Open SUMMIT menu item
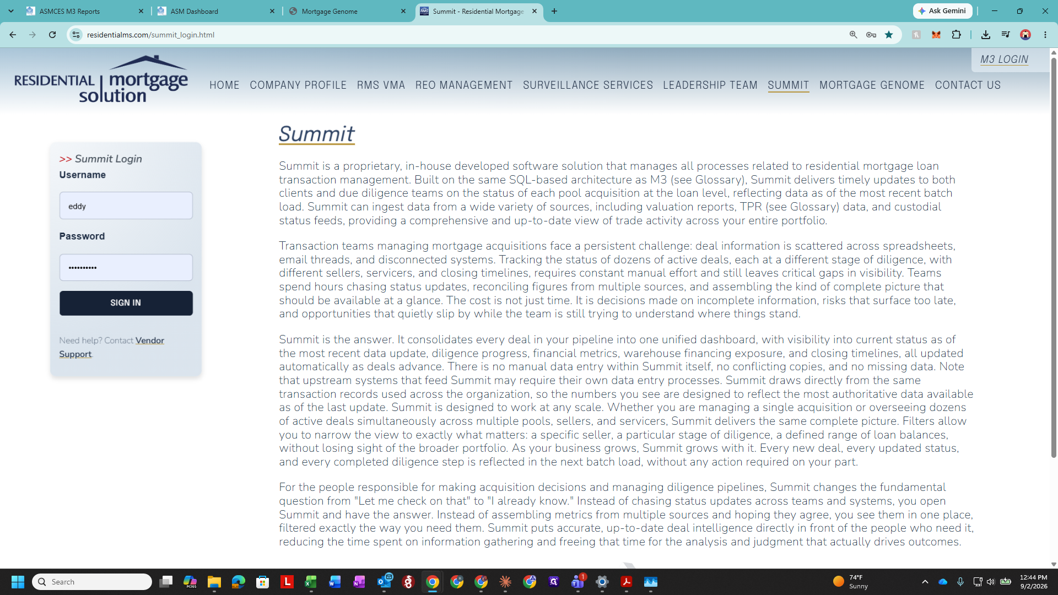 click(789, 85)
